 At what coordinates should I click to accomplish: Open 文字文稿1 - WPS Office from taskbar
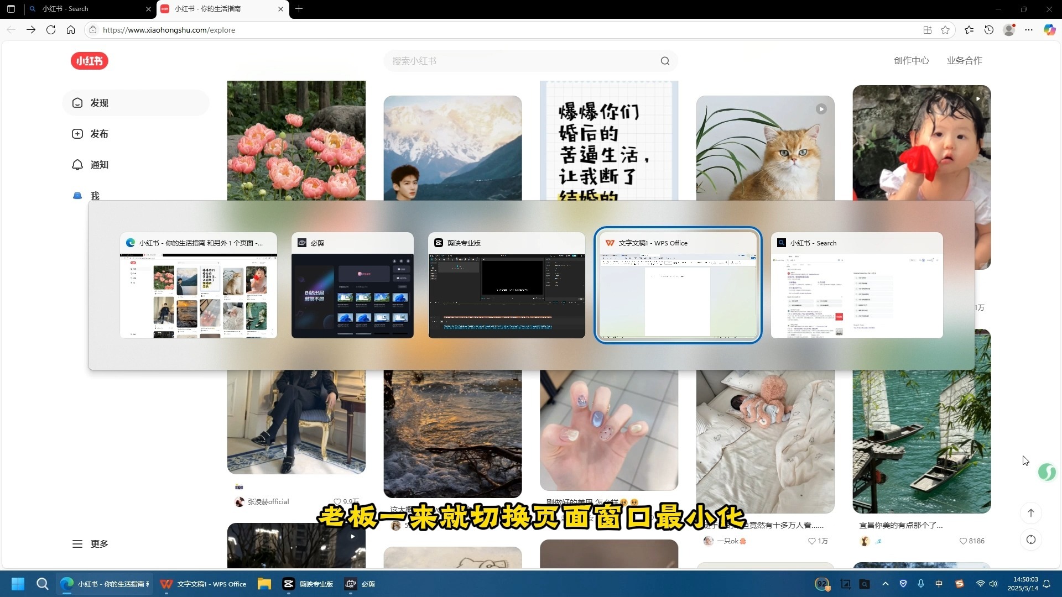pos(203,584)
